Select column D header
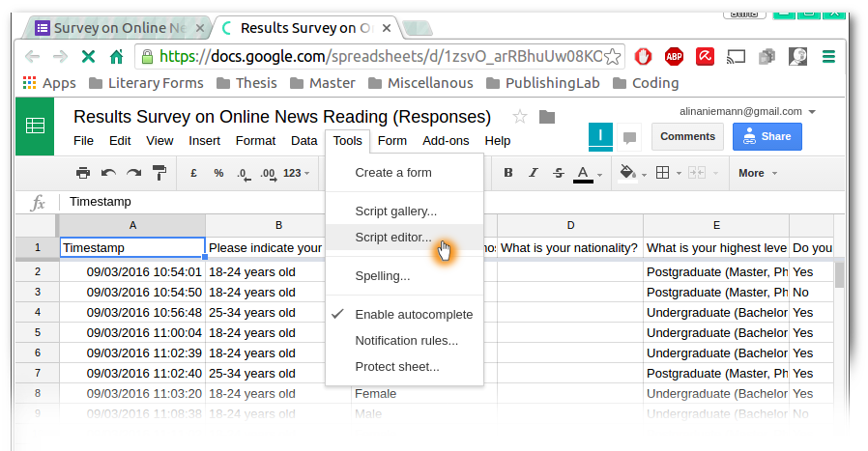 point(570,225)
